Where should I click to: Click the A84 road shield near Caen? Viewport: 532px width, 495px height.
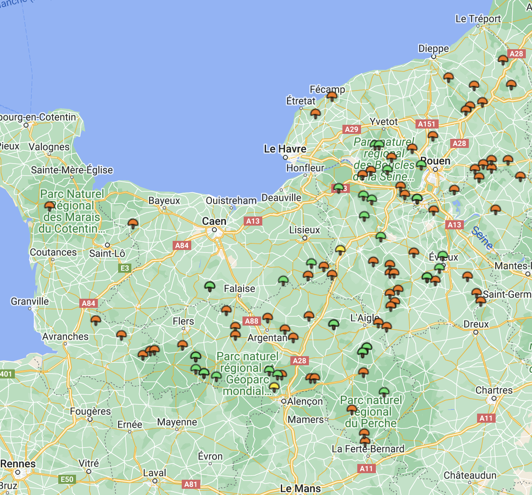[x=182, y=245]
